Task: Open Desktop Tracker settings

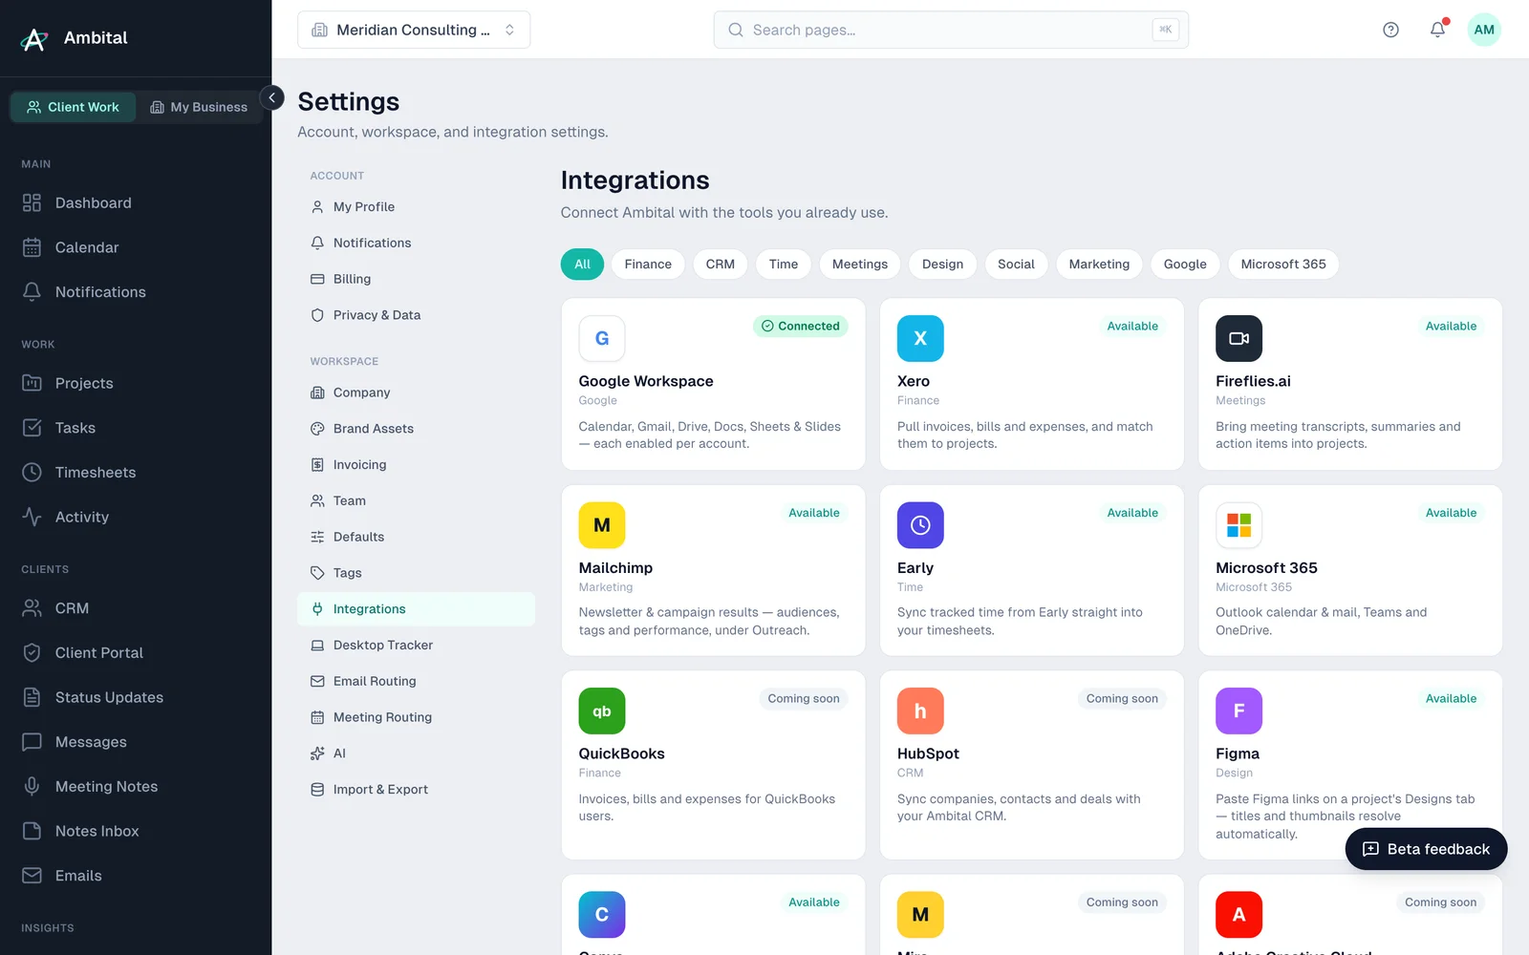Action: click(416, 646)
